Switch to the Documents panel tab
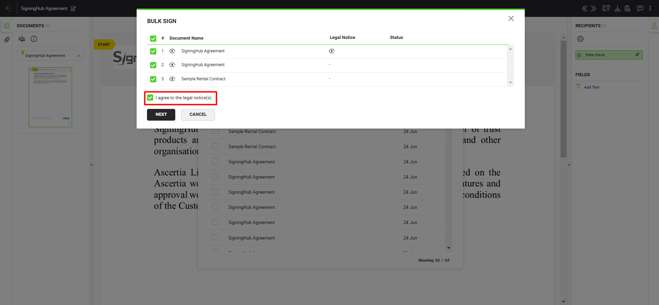 (7, 26)
